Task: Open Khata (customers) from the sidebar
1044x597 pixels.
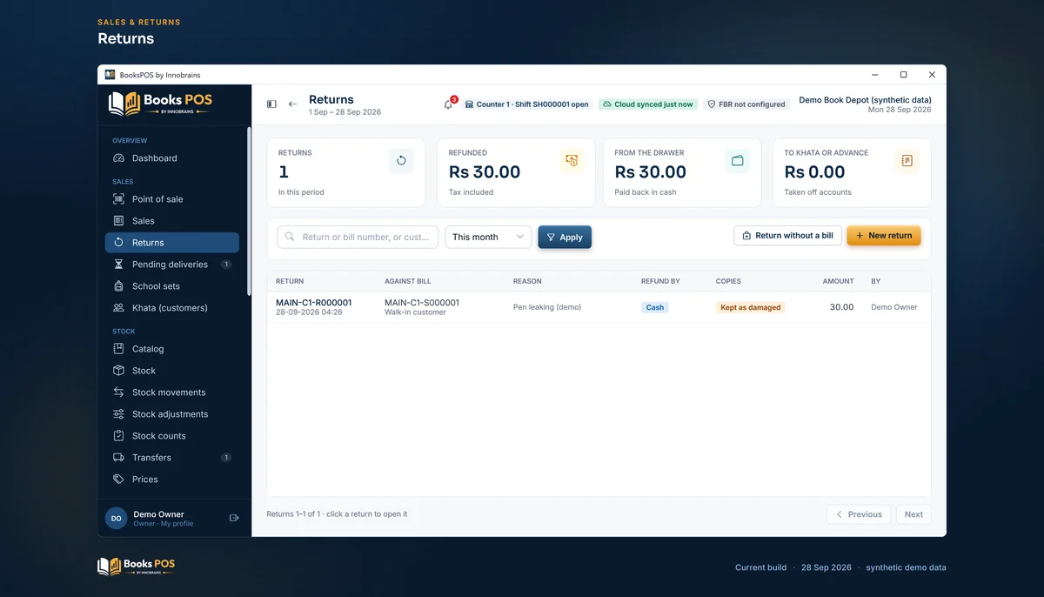Action: pos(171,308)
